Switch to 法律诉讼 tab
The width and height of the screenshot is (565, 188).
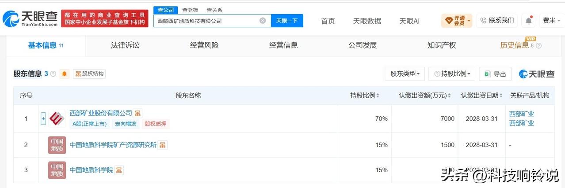(x=125, y=45)
